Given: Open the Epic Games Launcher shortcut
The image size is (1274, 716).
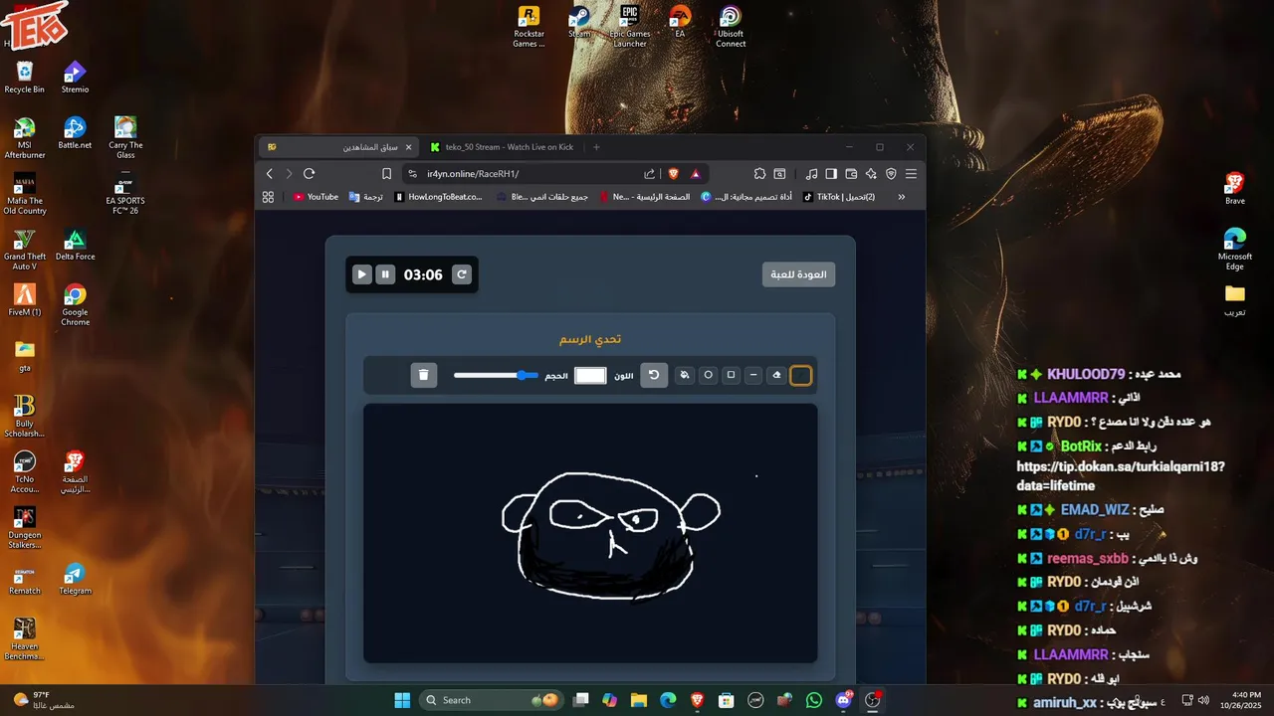Looking at the screenshot, I should coord(630,27).
